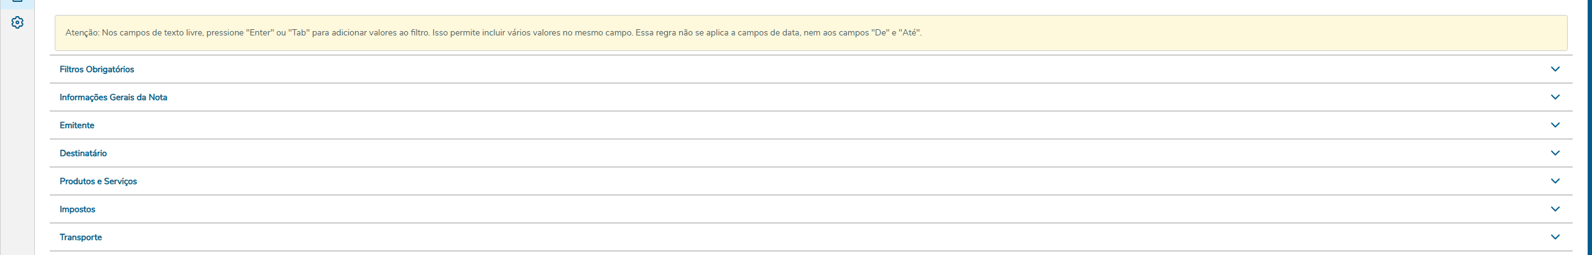Click the yellow attention notice banner

click(x=1119, y=33)
